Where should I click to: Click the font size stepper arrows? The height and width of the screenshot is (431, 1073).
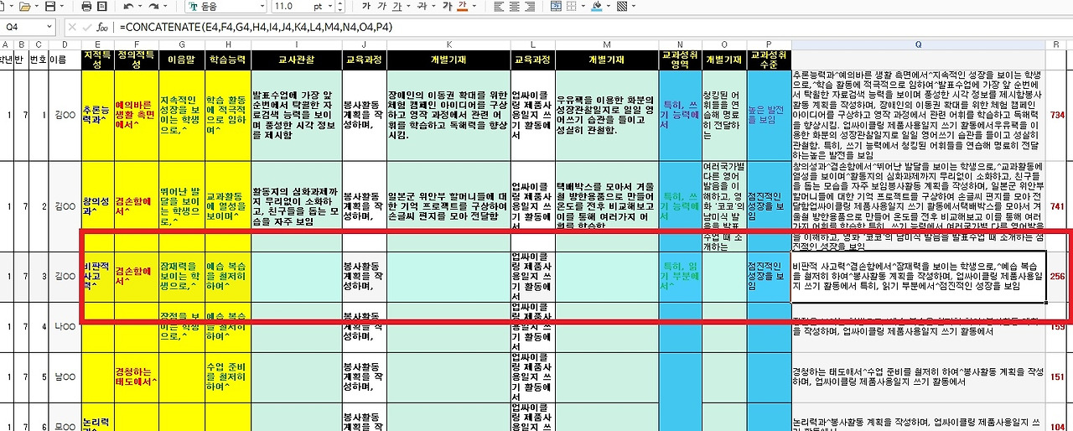click(x=340, y=7)
